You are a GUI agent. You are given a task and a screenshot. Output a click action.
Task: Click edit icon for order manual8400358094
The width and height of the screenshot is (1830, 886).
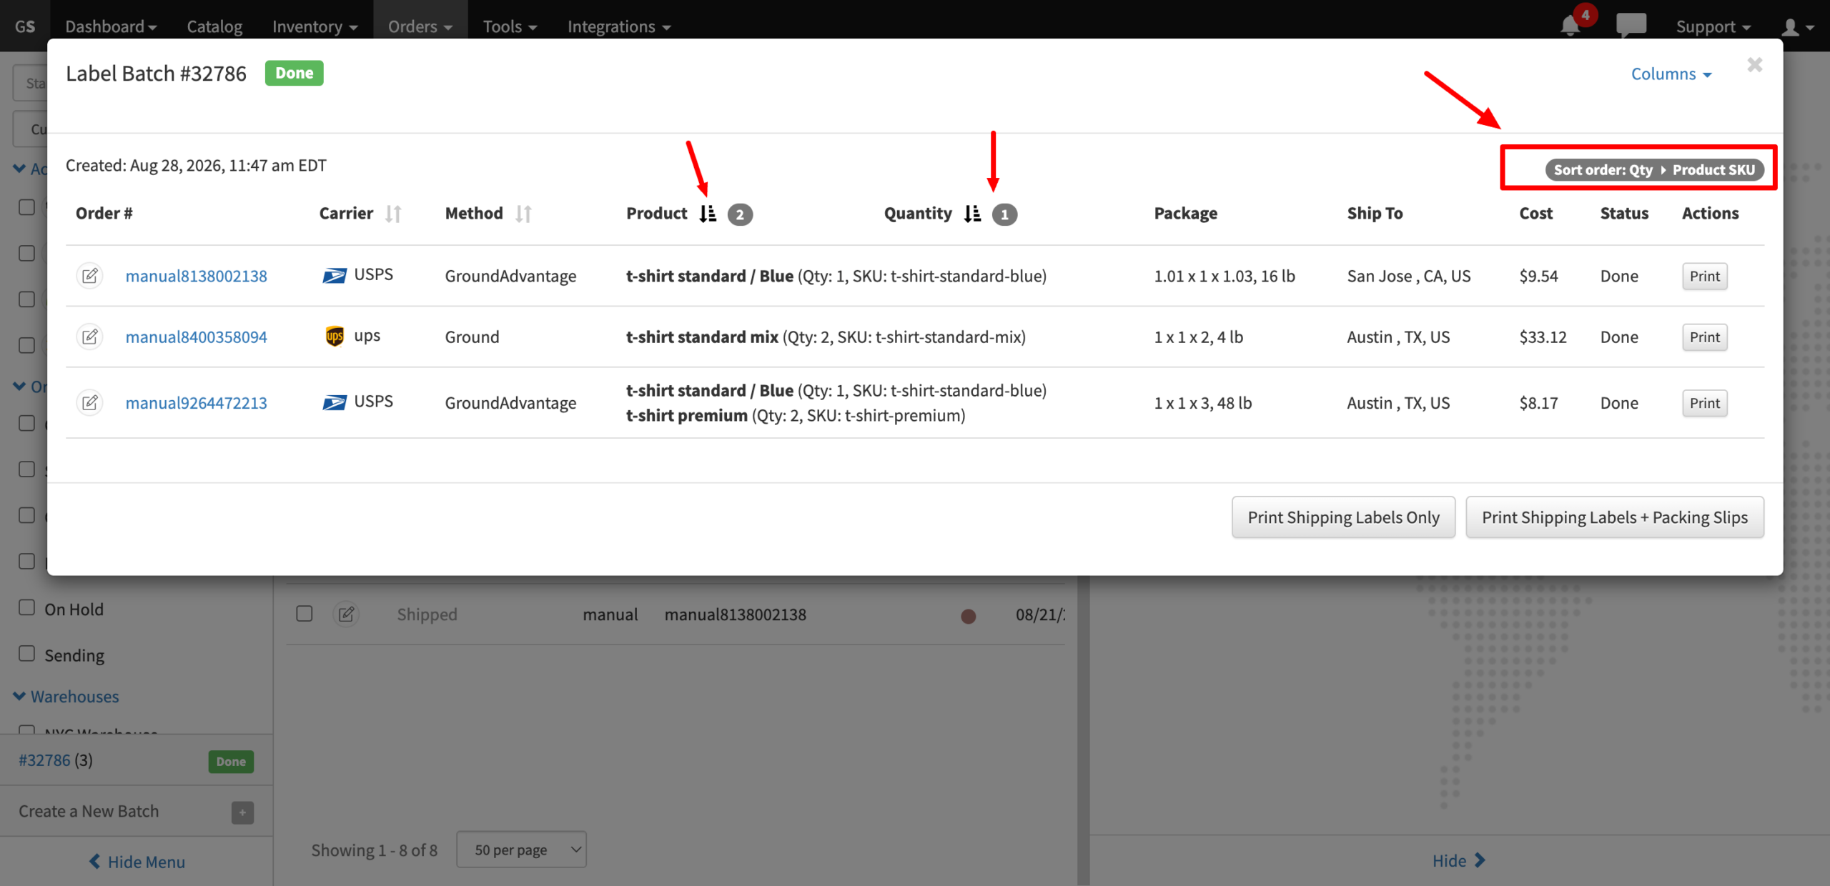pos(90,337)
